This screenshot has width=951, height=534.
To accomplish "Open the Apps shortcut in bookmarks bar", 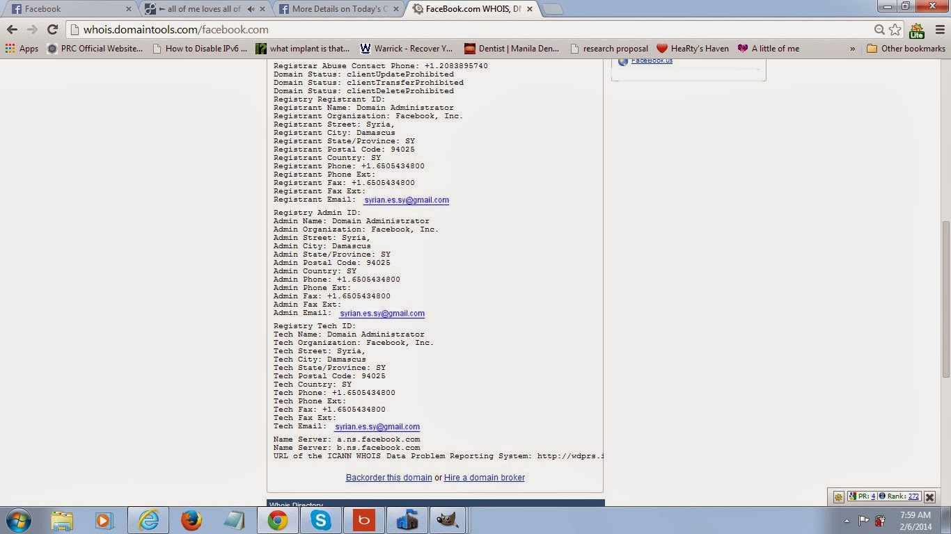I will (x=22, y=49).
